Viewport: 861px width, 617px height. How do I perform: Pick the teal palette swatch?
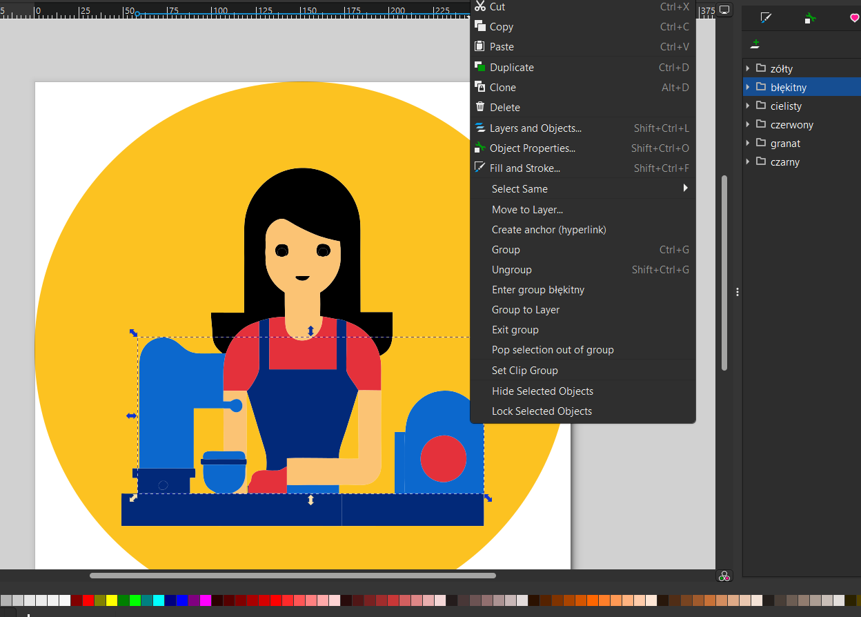(147, 600)
